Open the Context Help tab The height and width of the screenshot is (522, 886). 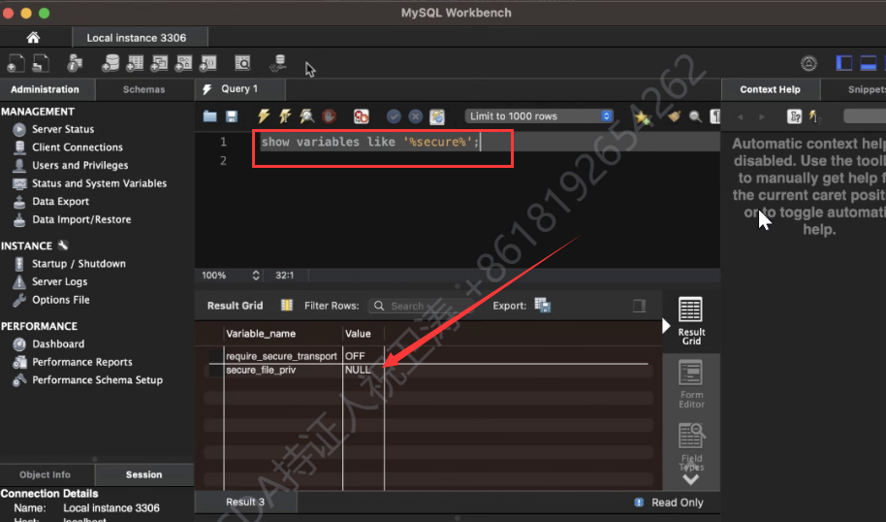click(771, 89)
